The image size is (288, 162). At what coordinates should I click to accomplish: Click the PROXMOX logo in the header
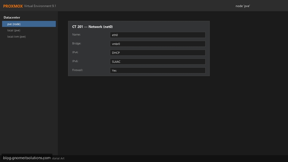tap(13, 6)
